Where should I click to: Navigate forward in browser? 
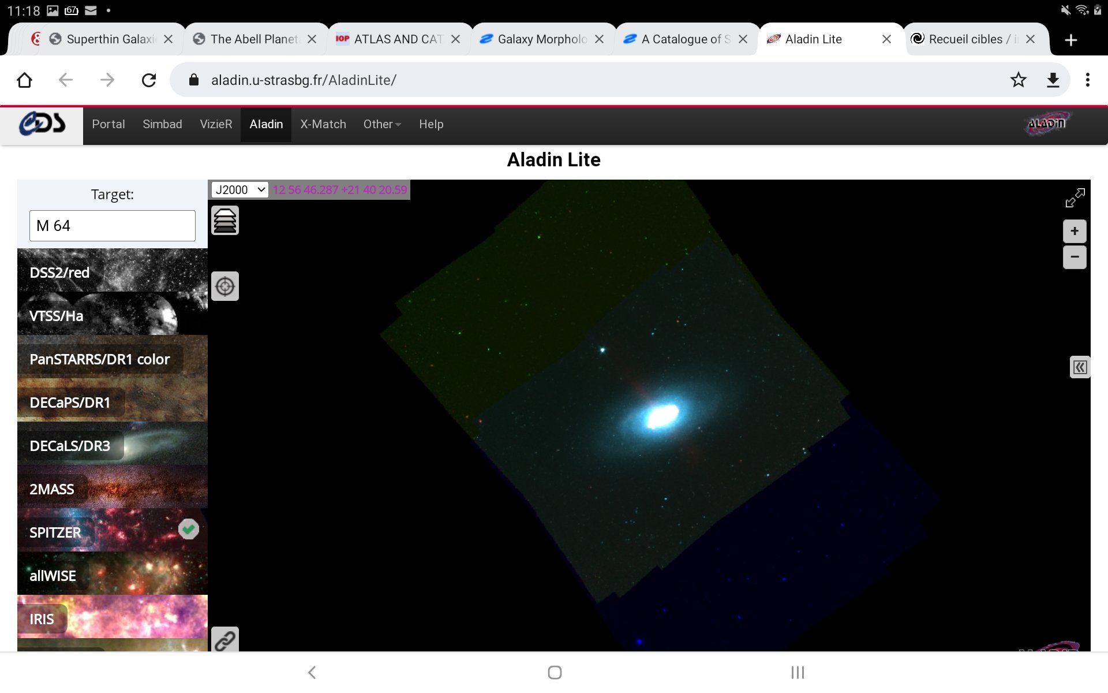click(x=107, y=80)
